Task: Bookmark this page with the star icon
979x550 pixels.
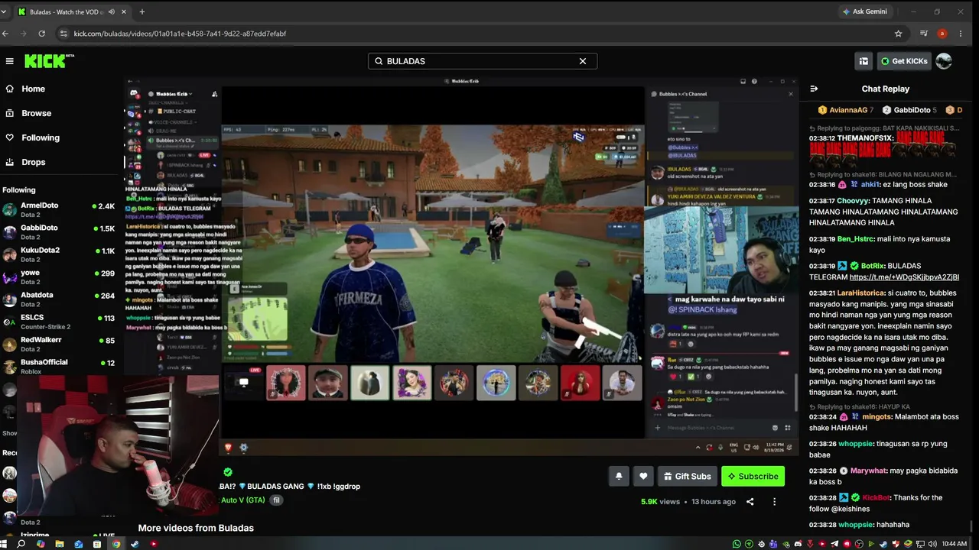Action: coord(899,34)
